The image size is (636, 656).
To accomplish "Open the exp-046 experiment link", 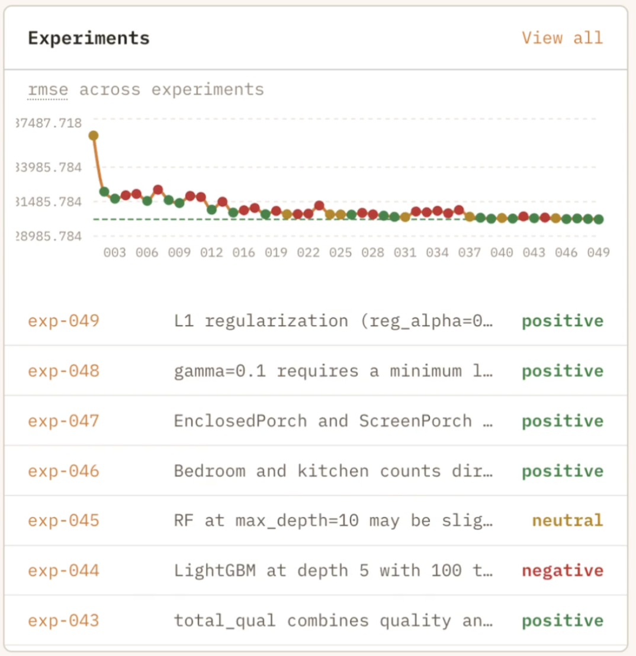I will (63, 471).
